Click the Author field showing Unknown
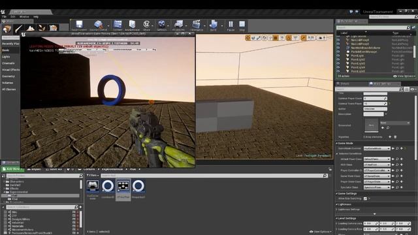Screen dimensions: 418x235 pyautogui.click(x=375, y=109)
